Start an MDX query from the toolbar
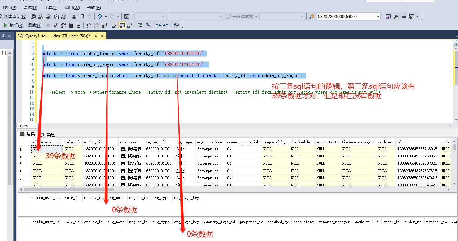The image size is (458, 241). click(x=41, y=17)
